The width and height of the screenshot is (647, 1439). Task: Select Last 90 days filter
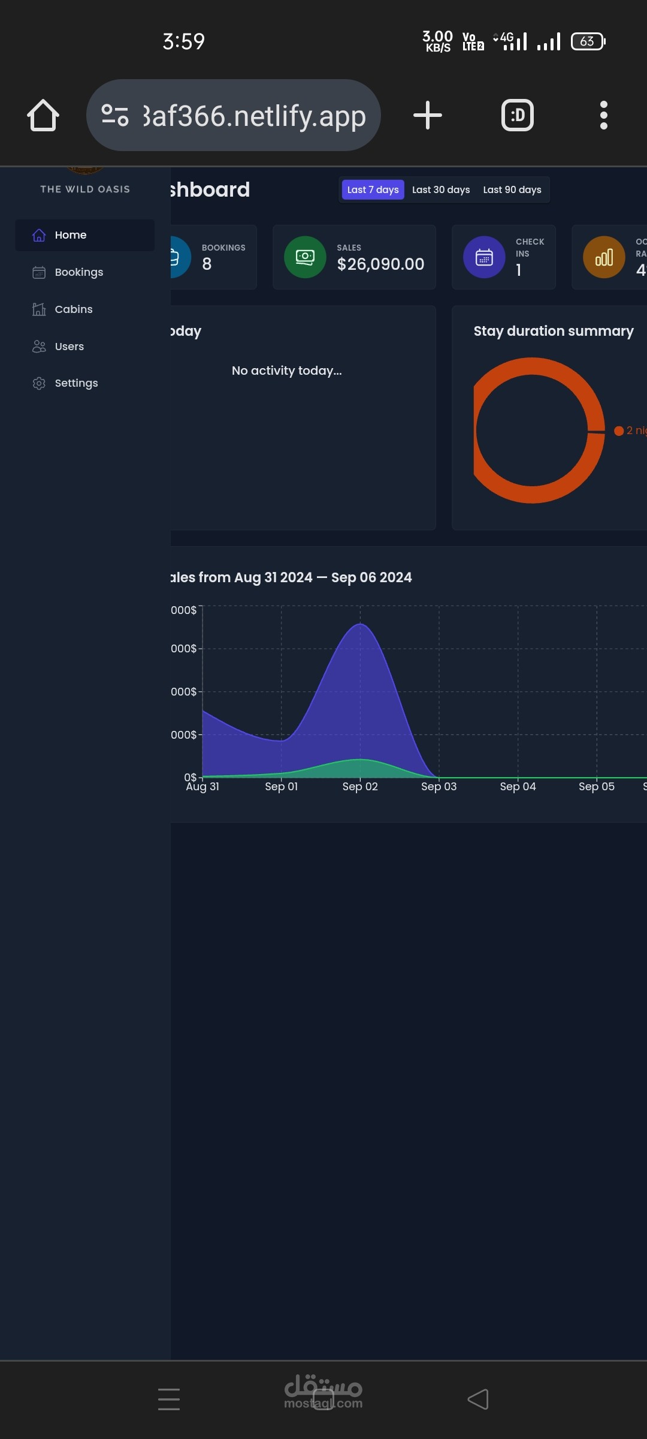point(512,189)
